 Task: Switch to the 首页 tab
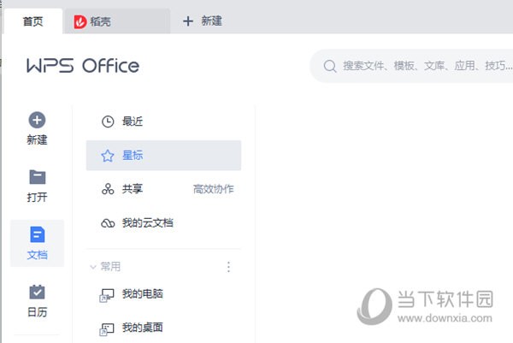(32, 21)
